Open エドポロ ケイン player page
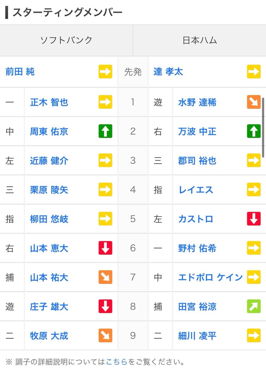The width and height of the screenshot is (266, 374). point(210,277)
